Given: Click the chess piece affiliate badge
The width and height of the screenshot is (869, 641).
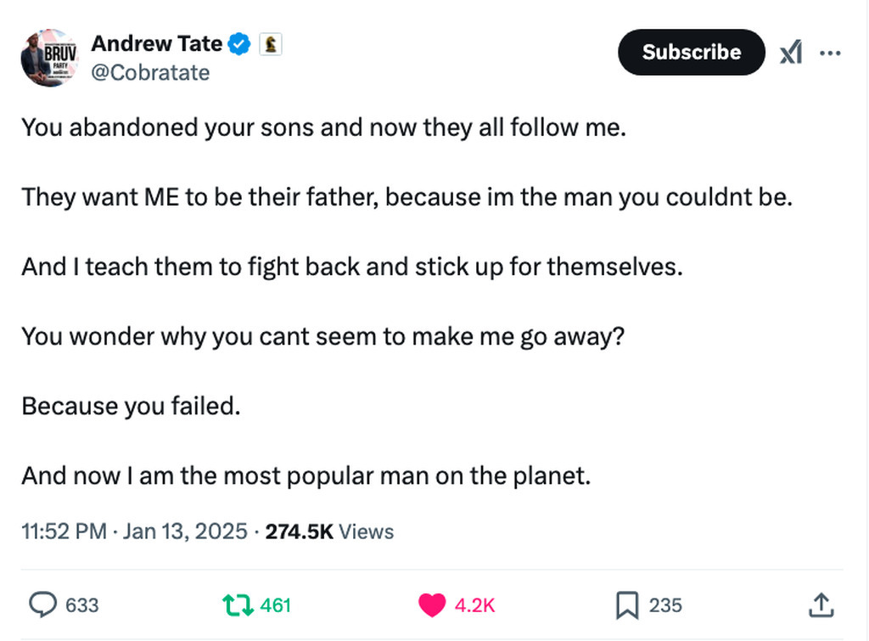Looking at the screenshot, I should click(x=271, y=43).
